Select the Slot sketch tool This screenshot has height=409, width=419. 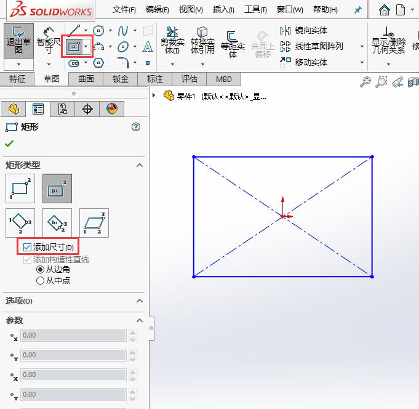[74, 63]
